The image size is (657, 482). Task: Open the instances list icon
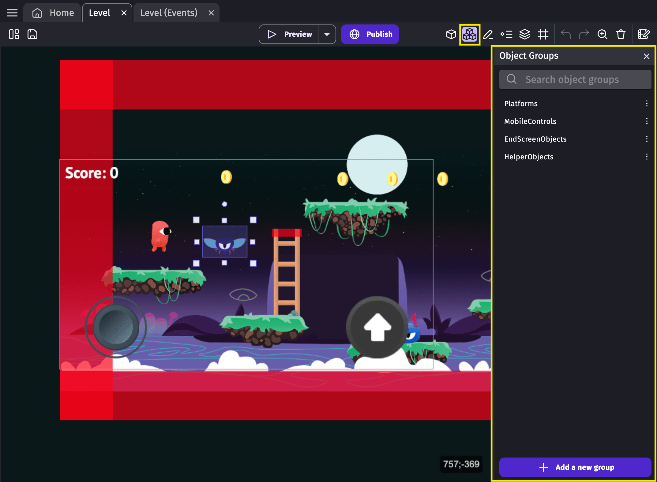[506, 34]
